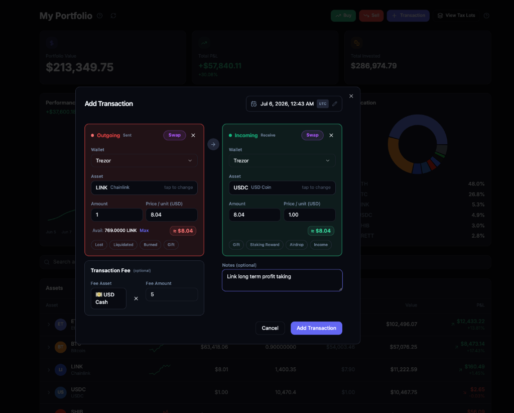Screen dimensions: 514x413
Task: Click the LINK price sparkline chart
Action: click(160, 370)
